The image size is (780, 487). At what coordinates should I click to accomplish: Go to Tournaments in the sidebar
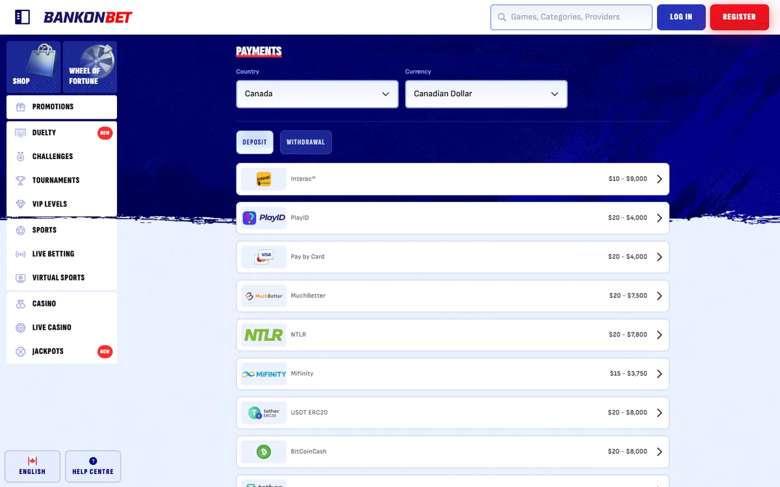tap(62, 181)
